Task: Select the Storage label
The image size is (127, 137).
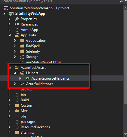Action: [x=32, y=57]
